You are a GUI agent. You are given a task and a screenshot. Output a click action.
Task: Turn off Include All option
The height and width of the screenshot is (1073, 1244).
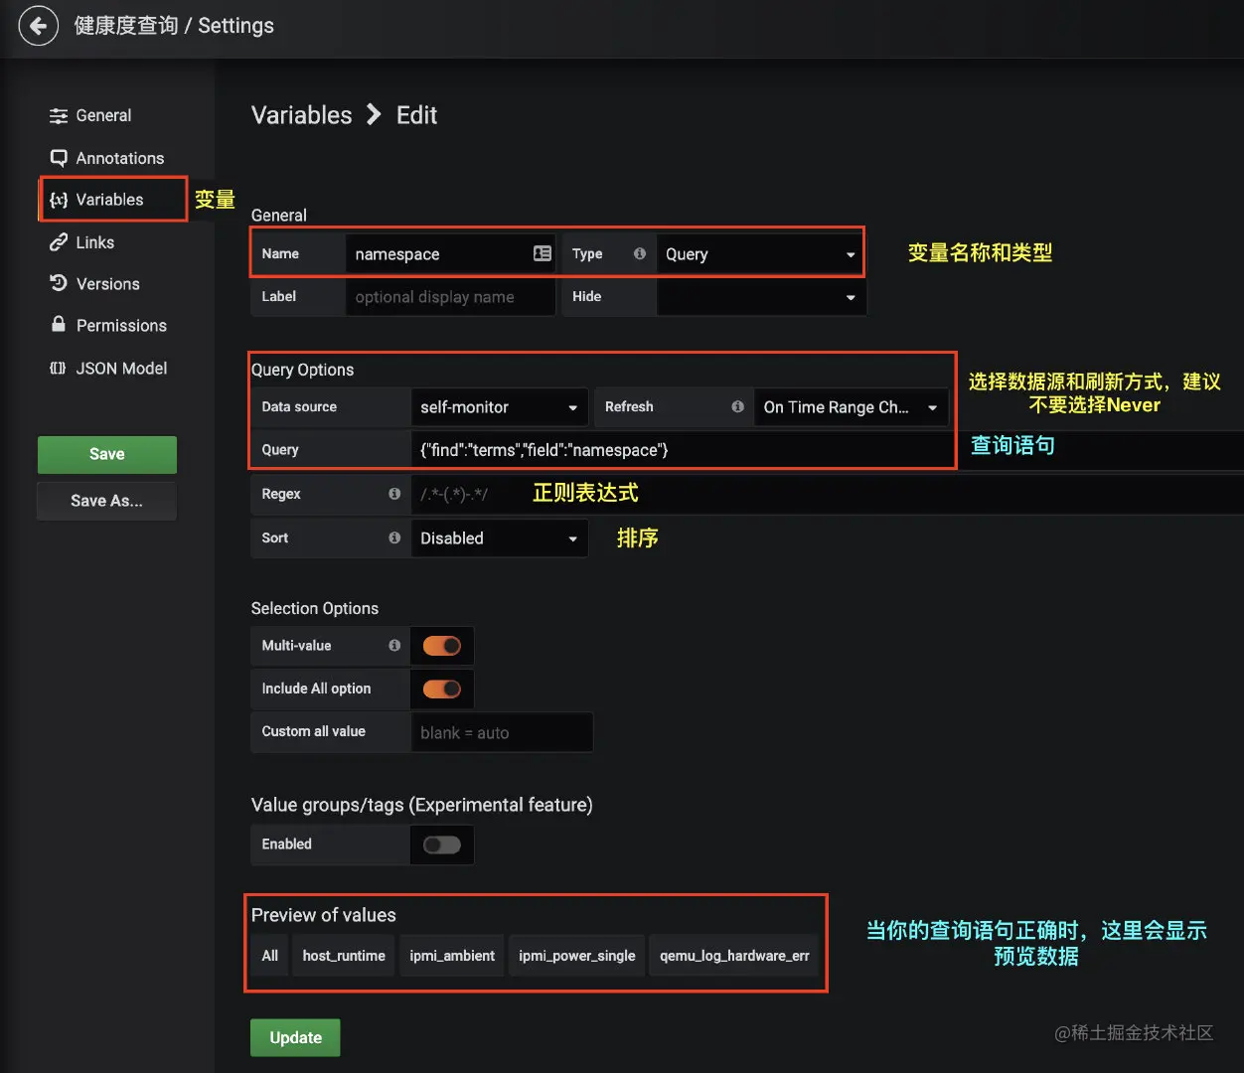[442, 689]
